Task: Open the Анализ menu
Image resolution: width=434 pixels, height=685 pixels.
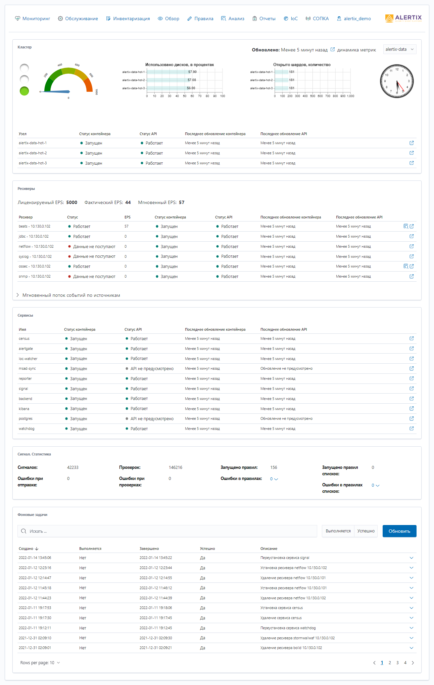Action: coord(233,18)
